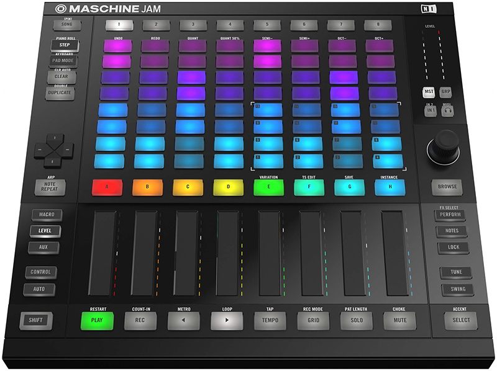Click the left arrow transport button
The height and width of the screenshot is (371, 497).
[x=183, y=320]
